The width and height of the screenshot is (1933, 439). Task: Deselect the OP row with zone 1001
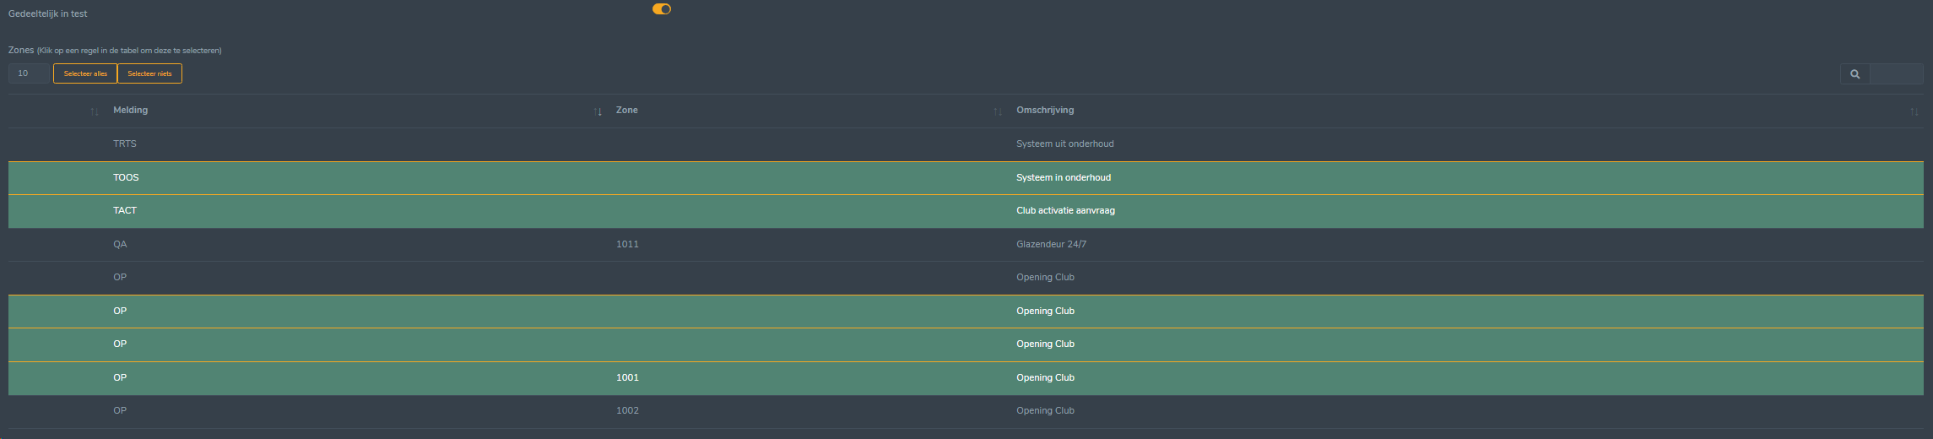click(x=966, y=378)
